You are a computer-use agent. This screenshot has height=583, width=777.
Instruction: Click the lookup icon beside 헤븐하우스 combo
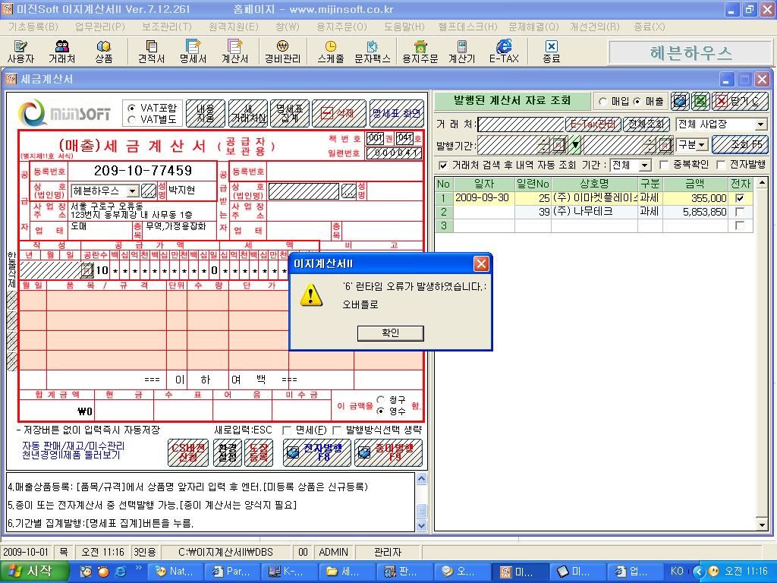149,191
